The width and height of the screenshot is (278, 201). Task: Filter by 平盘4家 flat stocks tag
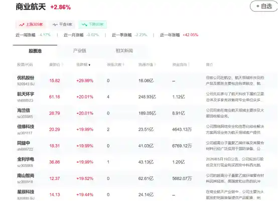[x=62, y=25]
